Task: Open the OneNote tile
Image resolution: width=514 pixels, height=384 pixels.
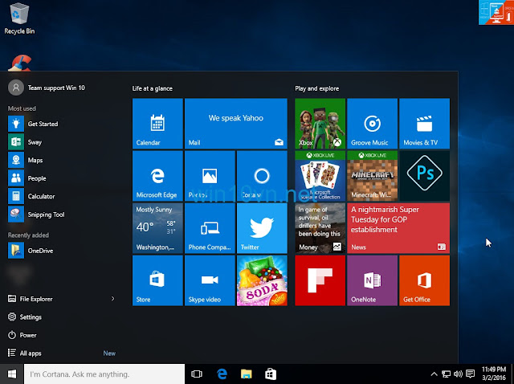Action: pyautogui.click(x=372, y=280)
